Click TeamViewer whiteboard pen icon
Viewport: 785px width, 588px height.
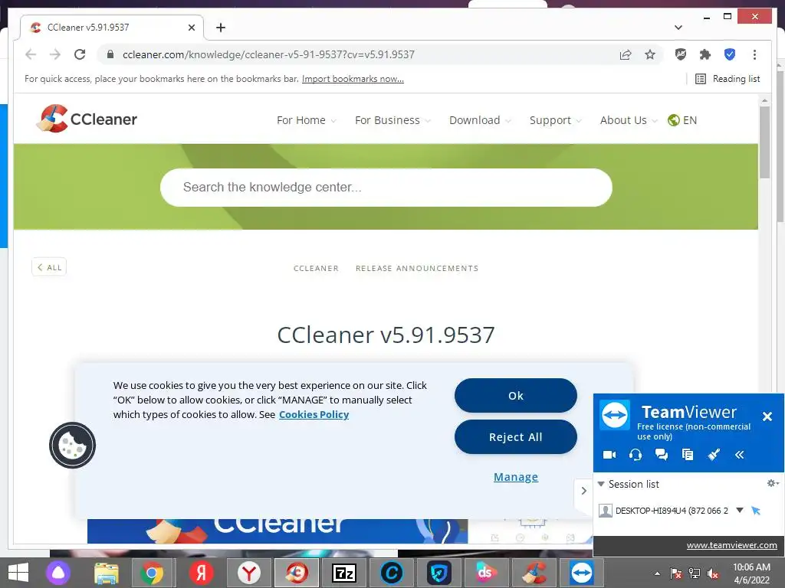(714, 455)
